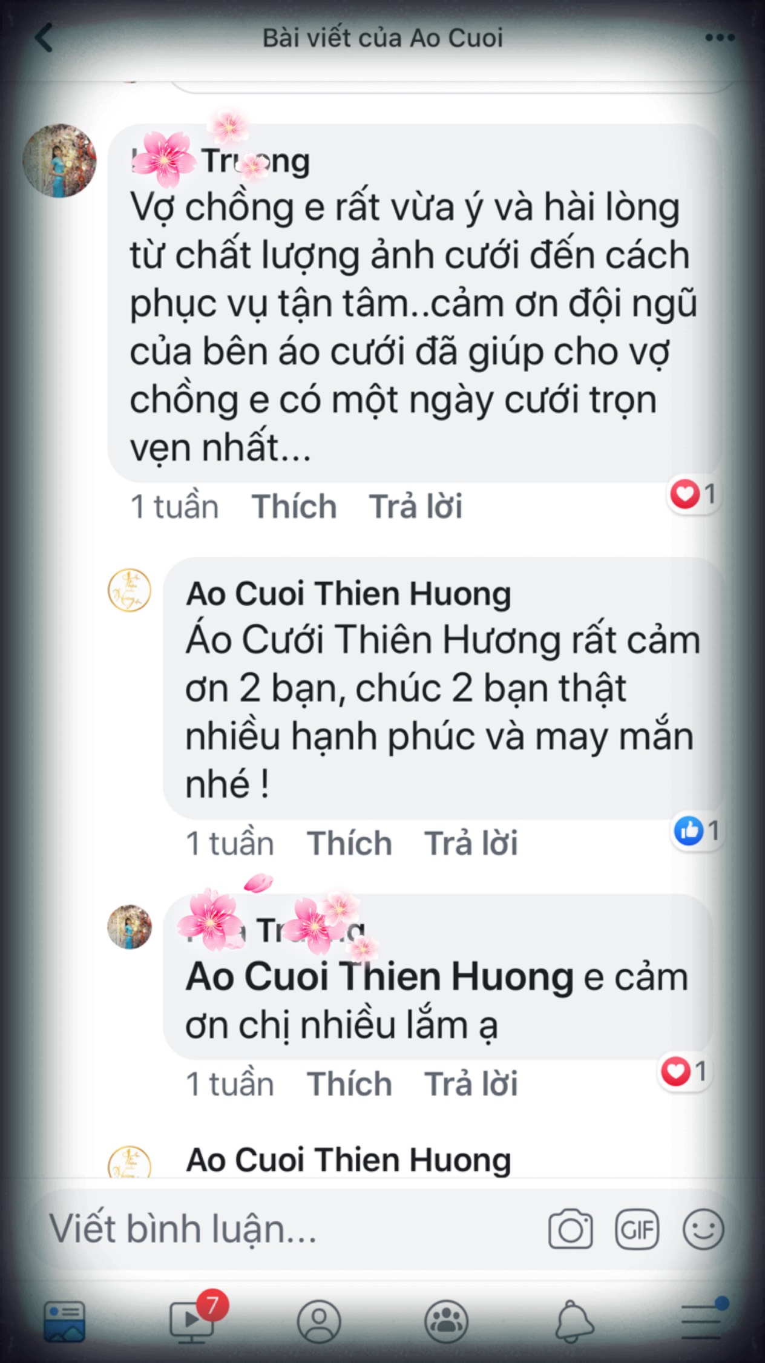Open the three-dot more options menu
The height and width of the screenshot is (1363, 765).
720,38
